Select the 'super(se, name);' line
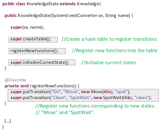The width and height of the screenshot is (161, 131). click(27, 27)
